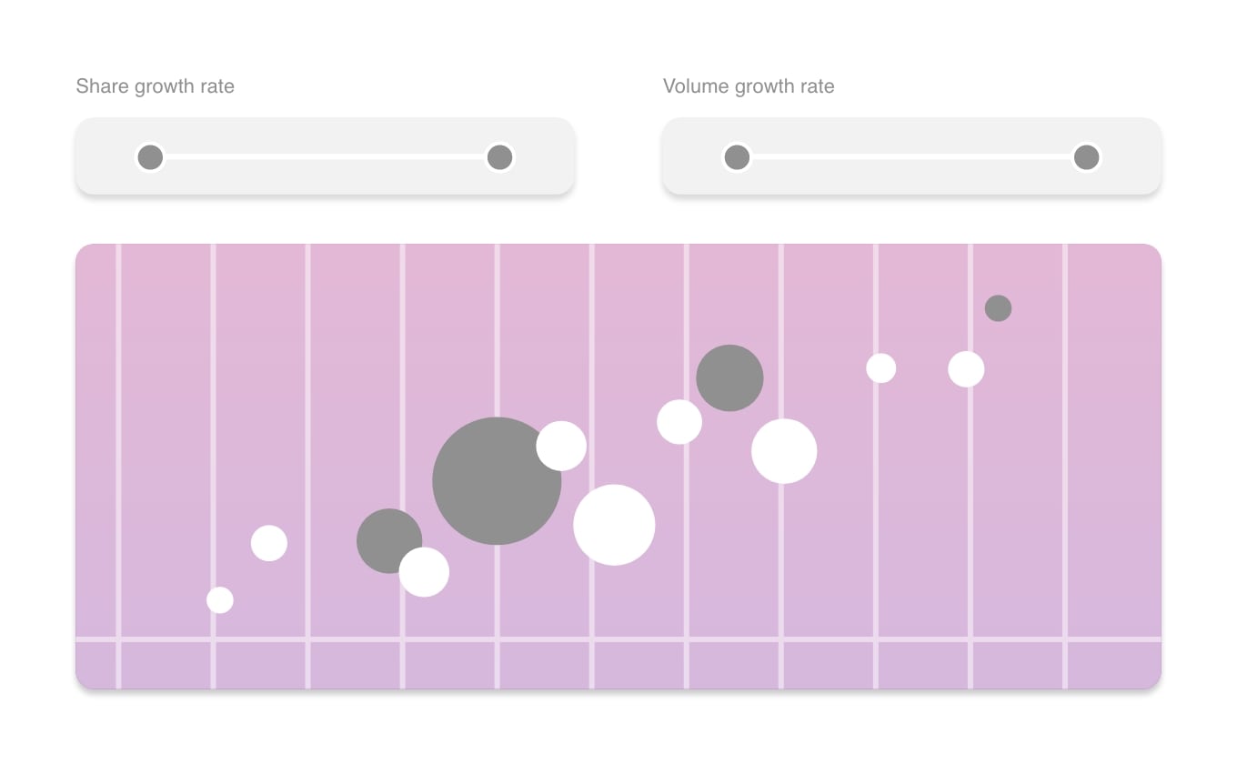This screenshot has height=764, width=1237.
Task: Click the left handle of Share growth rate slider
Action: click(150, 157)
